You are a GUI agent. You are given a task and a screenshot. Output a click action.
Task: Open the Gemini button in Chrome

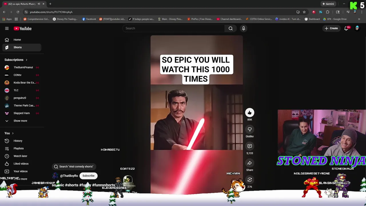click(328, 4)
